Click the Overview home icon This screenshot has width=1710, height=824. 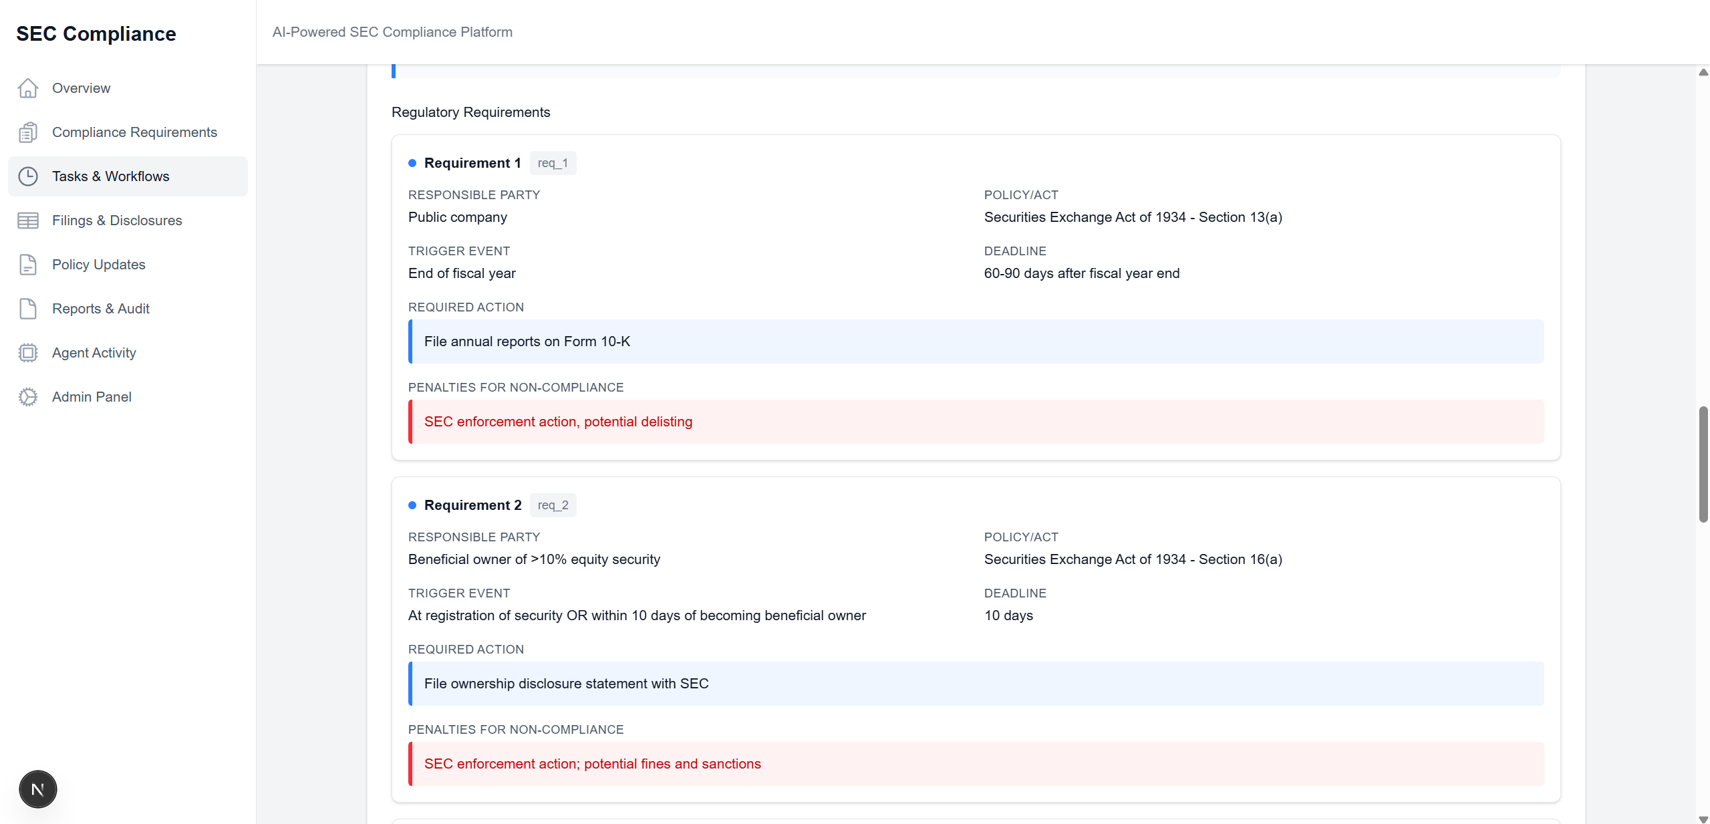click(28, 88)
